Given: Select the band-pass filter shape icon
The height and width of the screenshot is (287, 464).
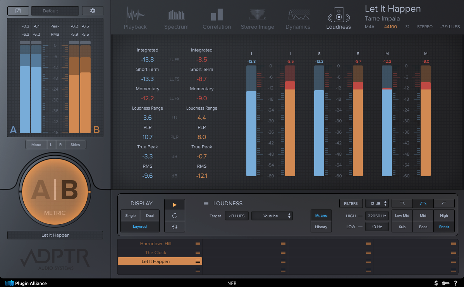Looking at the screenshot, I should coord(423,203).
